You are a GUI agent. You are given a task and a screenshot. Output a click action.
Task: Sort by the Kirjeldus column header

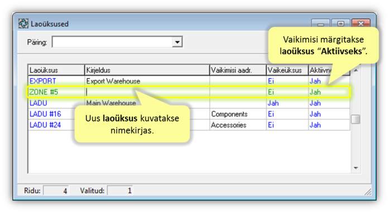[x=147, y=70]
